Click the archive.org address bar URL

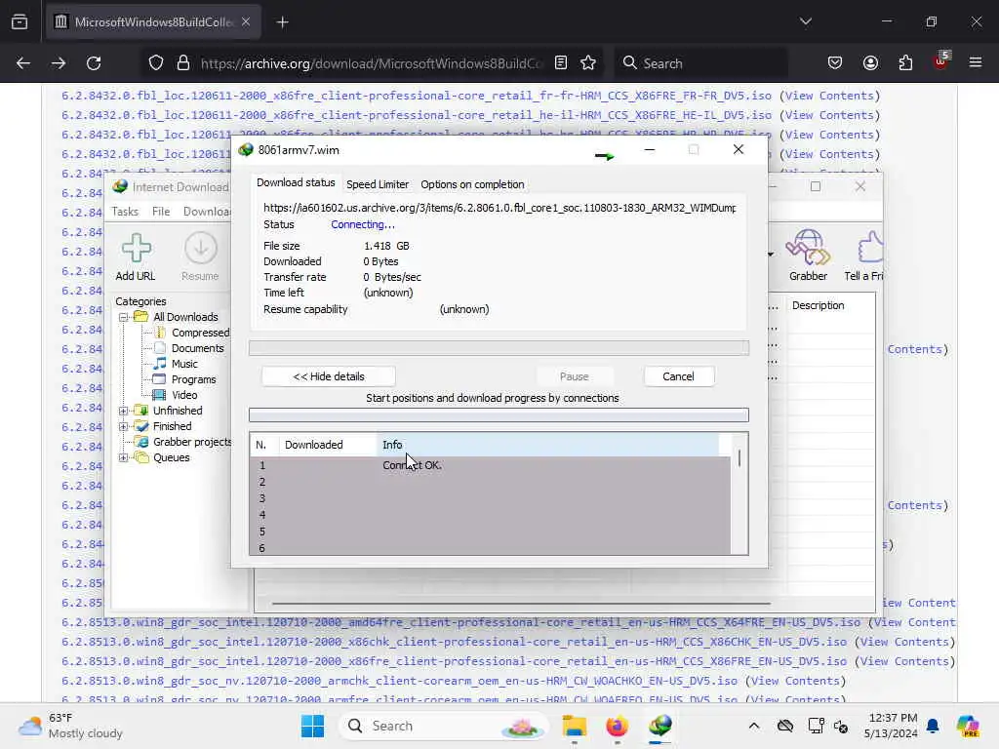pos(372,63)
